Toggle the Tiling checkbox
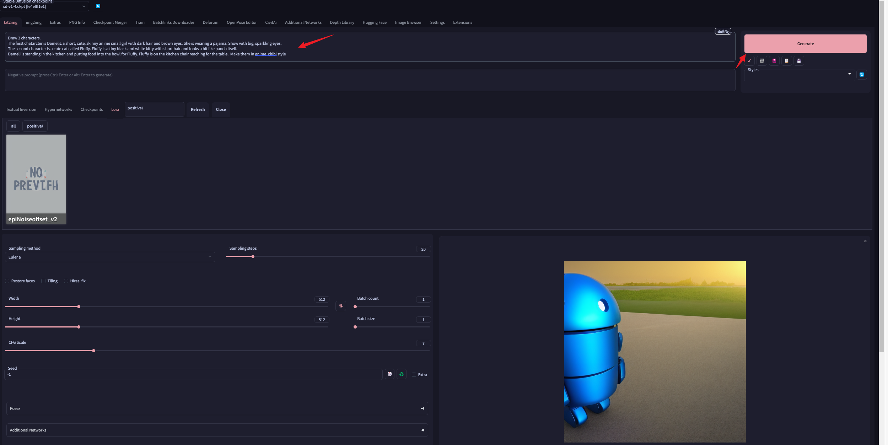 coord(43,281)
